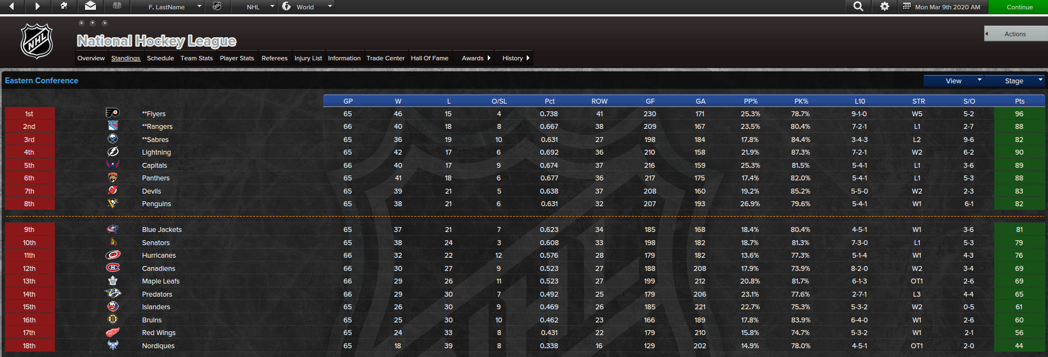Go back with the left arrow

[12, 7]
